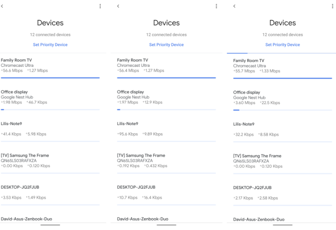Click Family Room TV usage bar in middle screen
The width and height of the screenshot is (336, 230).
[x=166, y=78]
